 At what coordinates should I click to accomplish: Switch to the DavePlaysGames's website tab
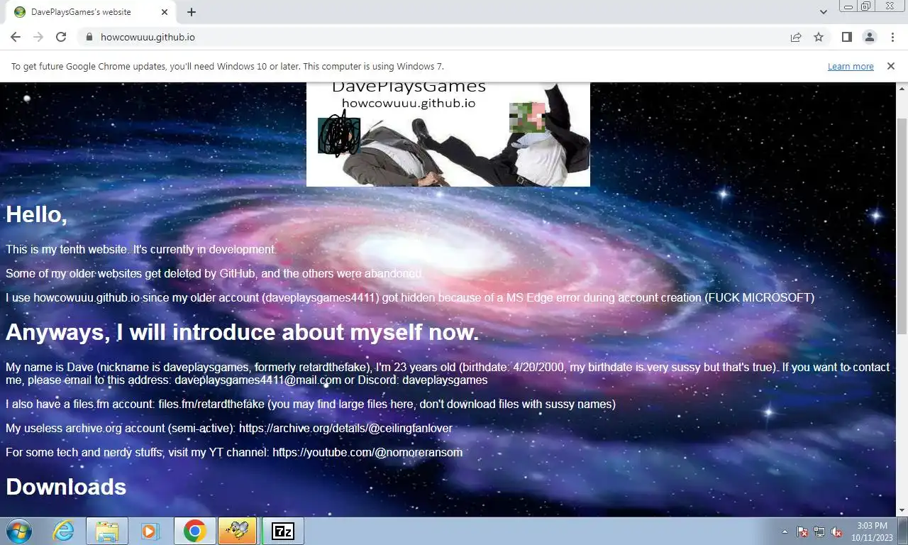(91, 12)
